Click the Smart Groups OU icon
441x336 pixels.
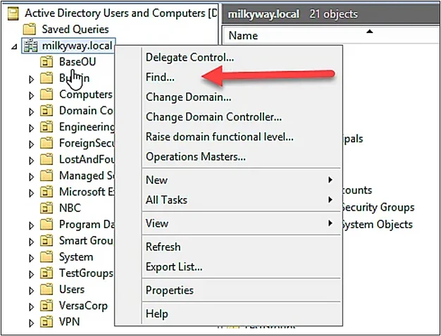46,241
